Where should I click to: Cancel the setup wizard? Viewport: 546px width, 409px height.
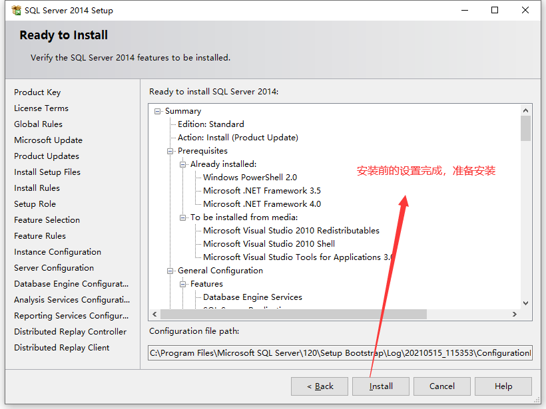(x=442, y=386)
